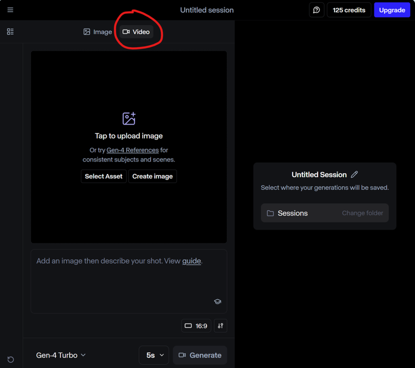Viewport: 415px width, 368px height.
Task: Open the Gen-4 References link
Action: [x=133, y=150]
